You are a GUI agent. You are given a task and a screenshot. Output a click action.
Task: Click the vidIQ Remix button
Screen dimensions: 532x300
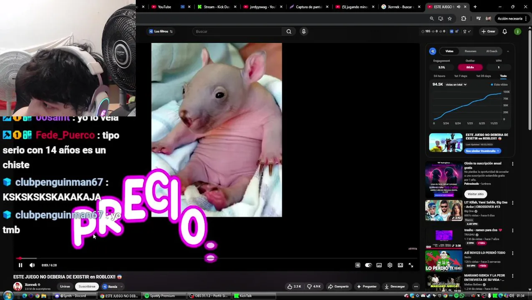pyautogui.click(x=110, y=287)
